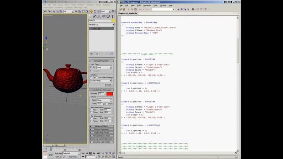Expand the Advanced Effects rollout
Image resolution: width=283 pixels, height=159 pixels.
[x=101, y=126]
